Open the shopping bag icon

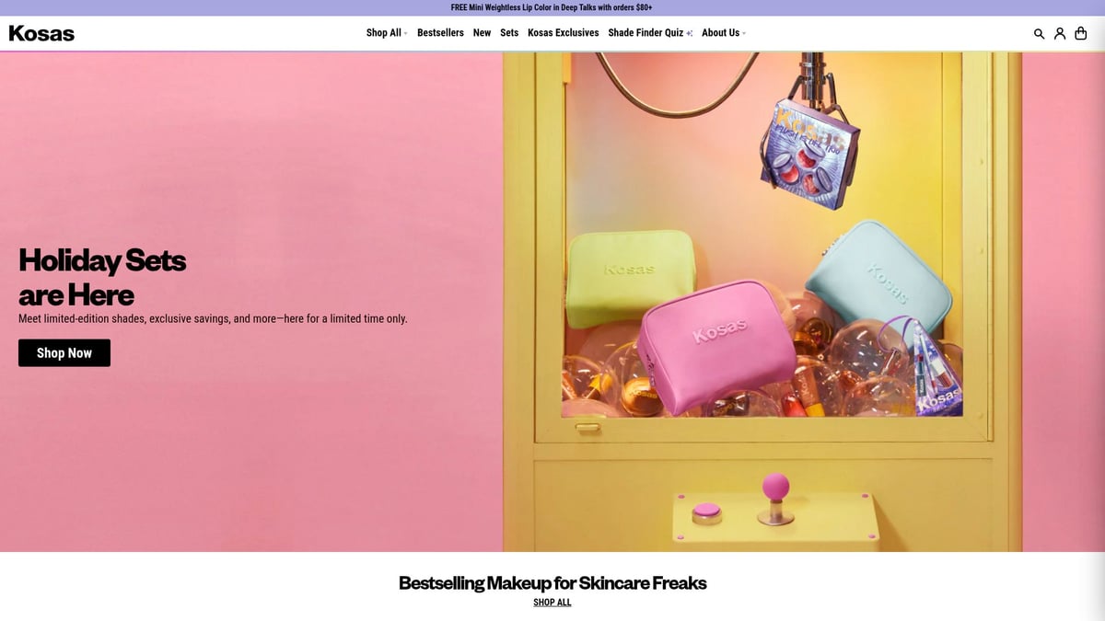pos(1080,33)
